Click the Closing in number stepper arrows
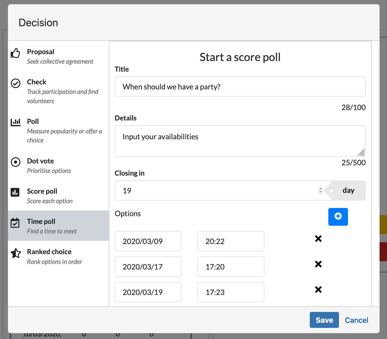Viewport: 387px width, 339px height. 320,190
